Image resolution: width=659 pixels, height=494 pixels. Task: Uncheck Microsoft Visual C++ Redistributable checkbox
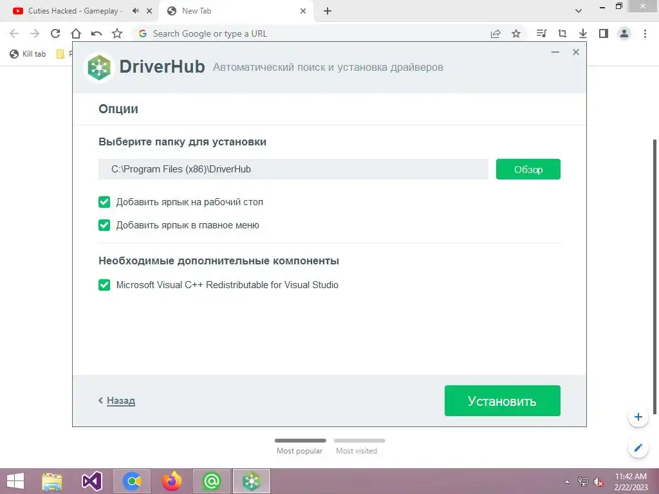104,285
